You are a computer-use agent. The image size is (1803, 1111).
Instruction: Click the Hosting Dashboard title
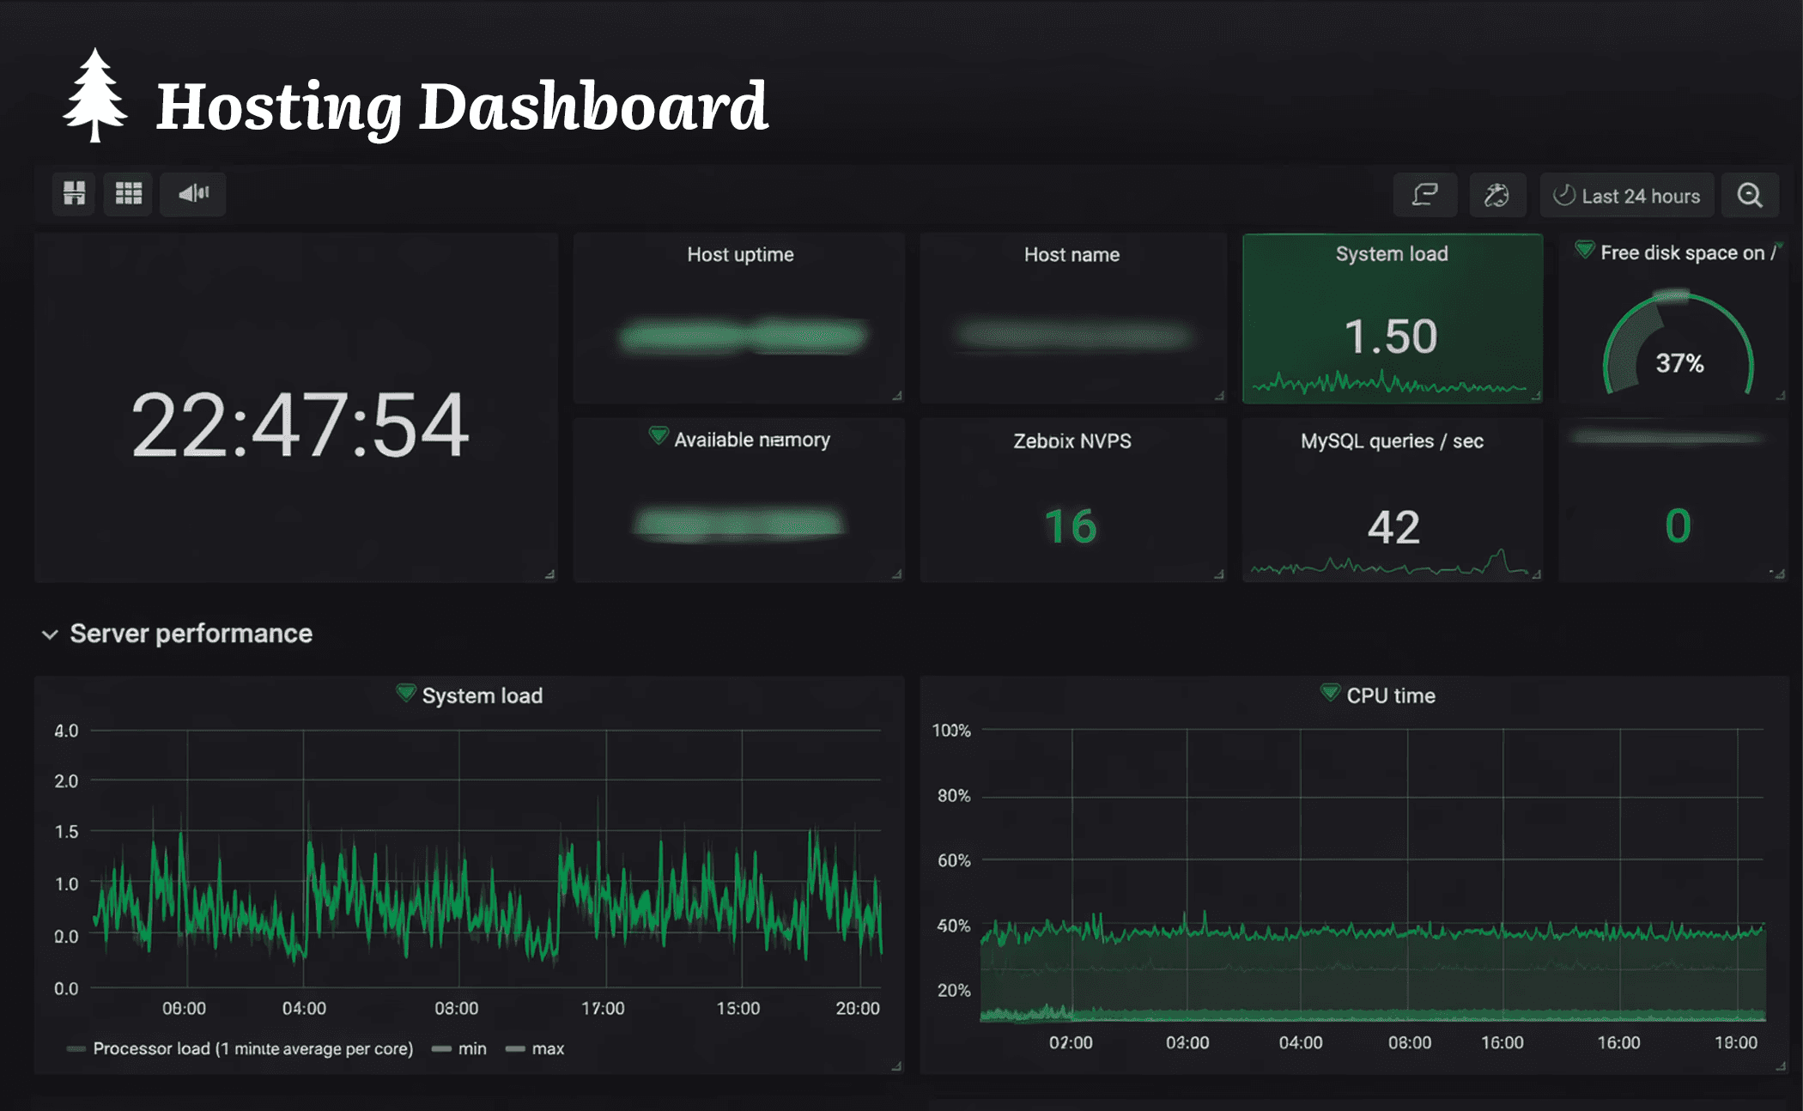pos(462,106)
